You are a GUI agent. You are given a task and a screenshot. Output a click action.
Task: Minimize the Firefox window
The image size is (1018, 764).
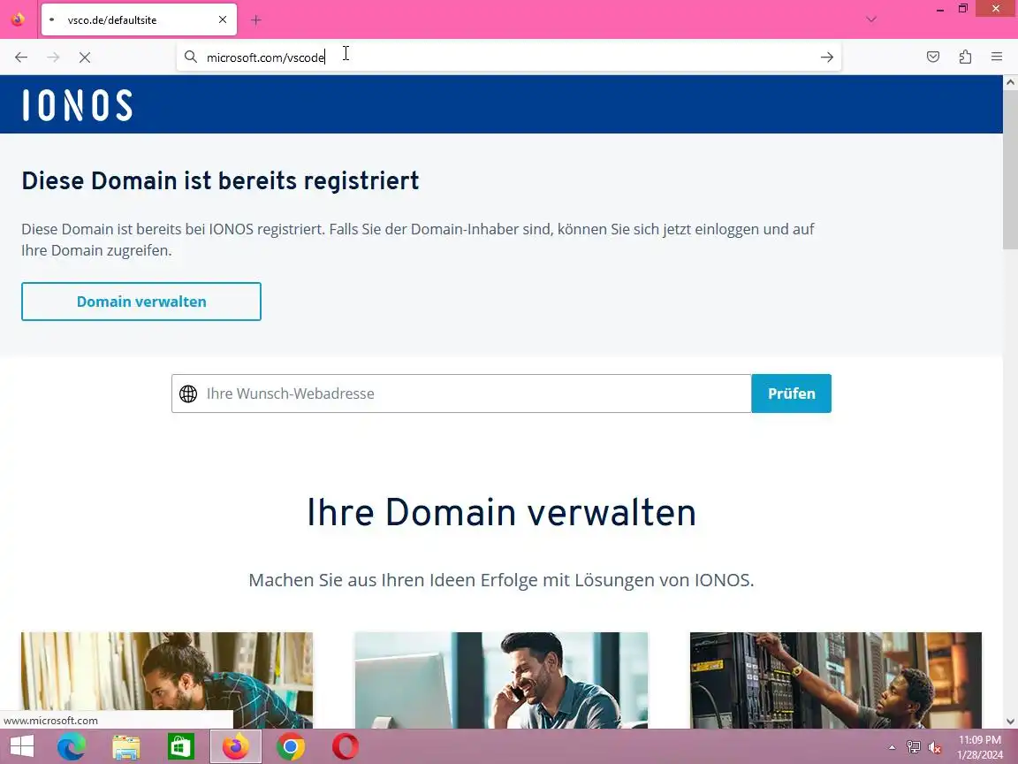pyautogui.click(x=939, y=10)
